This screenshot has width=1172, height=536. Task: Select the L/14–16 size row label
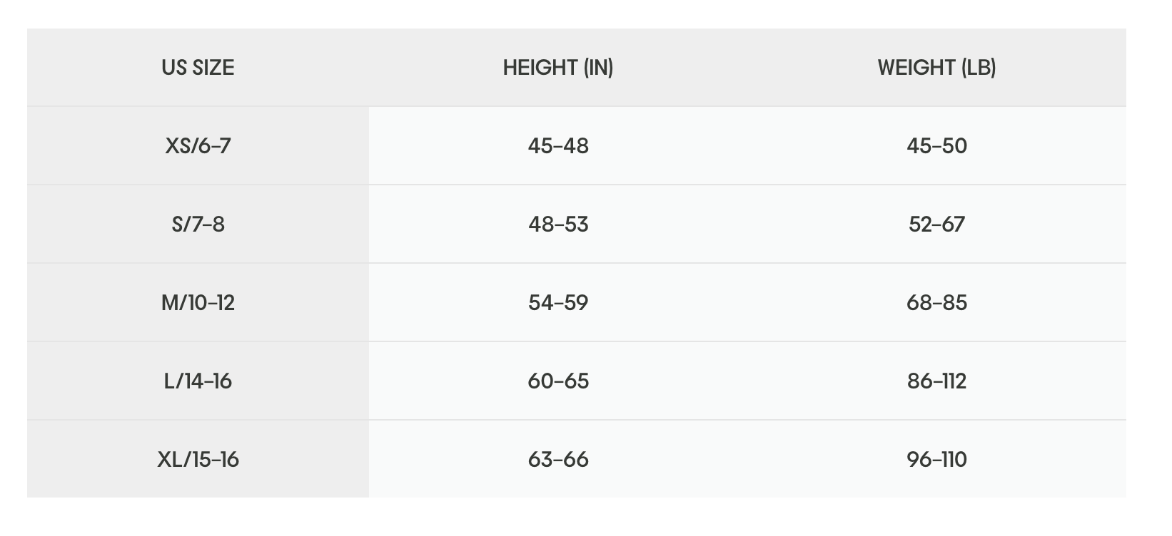(198, 381)
